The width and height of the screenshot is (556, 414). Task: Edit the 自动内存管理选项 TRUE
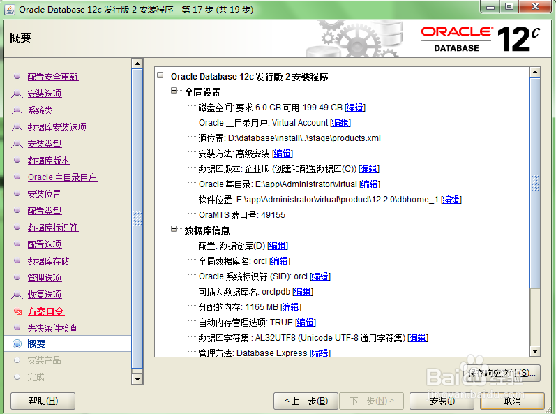point(306,323)
